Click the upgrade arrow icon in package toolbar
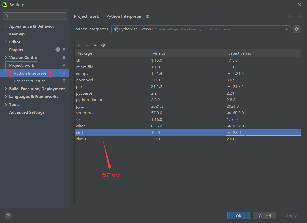Screen dimensions: 307x223 pyautogui.click(x=95, y=45)
